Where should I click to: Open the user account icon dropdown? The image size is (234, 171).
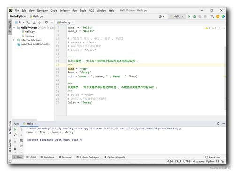tap(161, 16)
